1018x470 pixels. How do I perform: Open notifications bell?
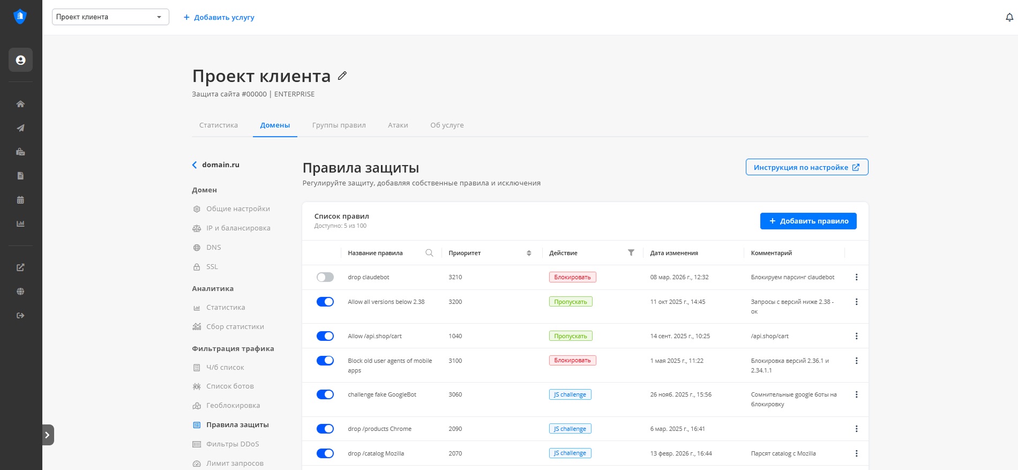tap(1009, 17)
